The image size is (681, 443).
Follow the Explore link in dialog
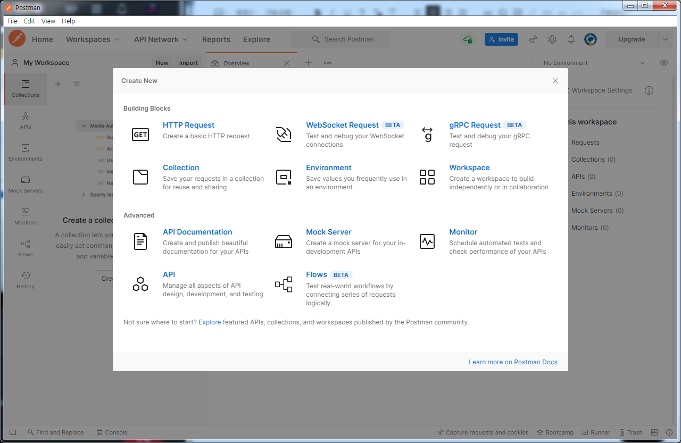(x=210, y=322)
